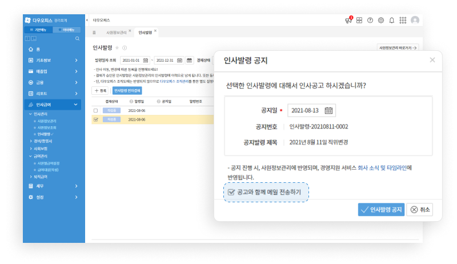Click the collapse all menu icon in sidebar
The width and height of the screenshot is (457, 264).
pos(34,38)
